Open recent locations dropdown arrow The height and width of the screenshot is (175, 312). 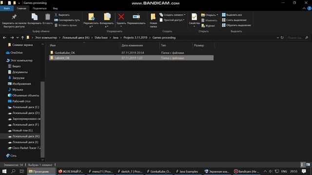pyautogui.click(x=18, y=37)
